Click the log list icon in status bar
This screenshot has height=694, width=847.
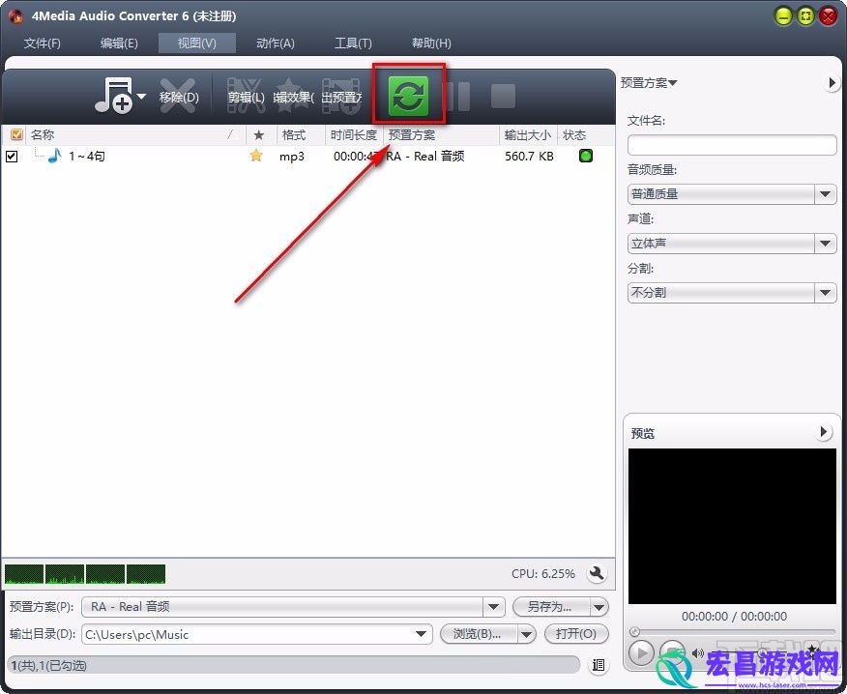[x=599, y=665]
